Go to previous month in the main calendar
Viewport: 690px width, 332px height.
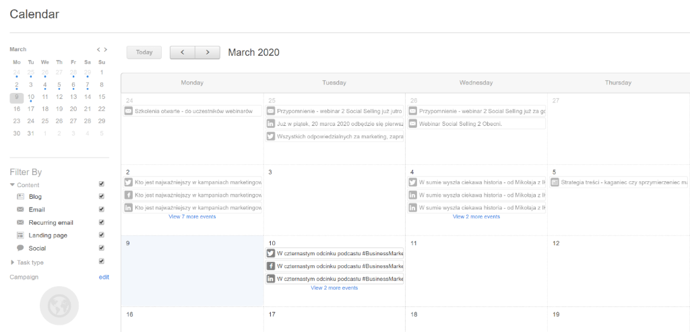pos(182,53)
